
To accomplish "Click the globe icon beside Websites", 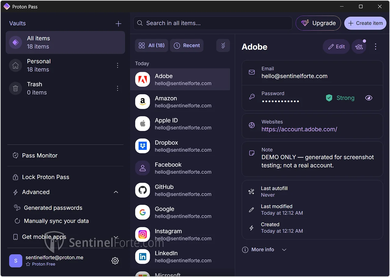I will pos(252,125).
